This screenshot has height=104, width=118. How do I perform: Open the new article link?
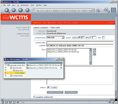point(22,30)
